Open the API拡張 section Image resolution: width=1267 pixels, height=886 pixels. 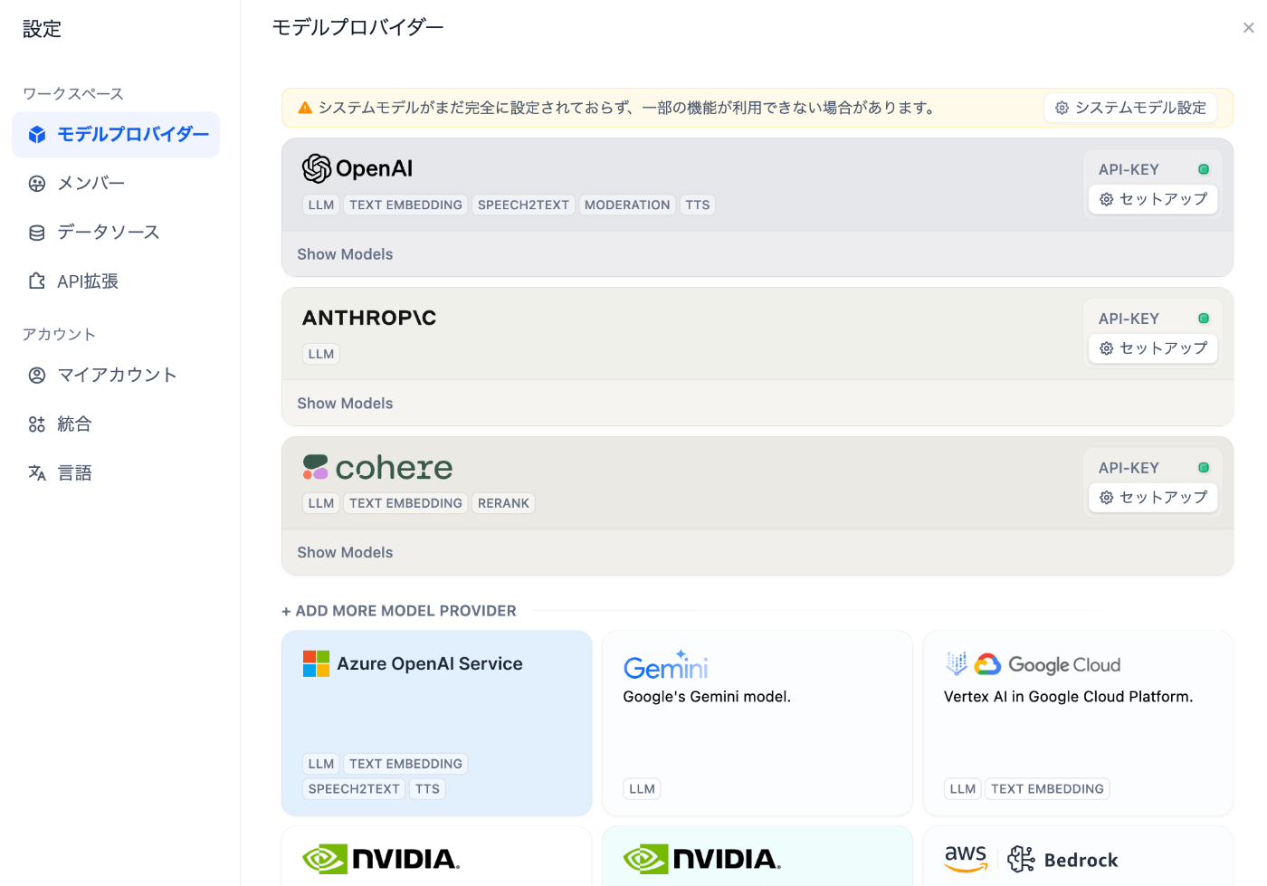click(x=116, y=281)
